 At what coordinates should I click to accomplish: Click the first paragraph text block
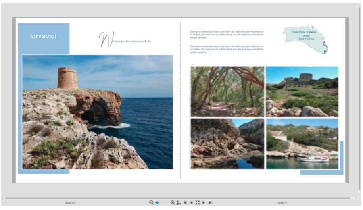[x=227, y=35]
